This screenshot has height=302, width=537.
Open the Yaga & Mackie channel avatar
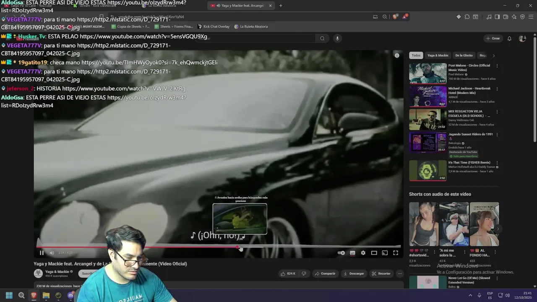[38, 273]
